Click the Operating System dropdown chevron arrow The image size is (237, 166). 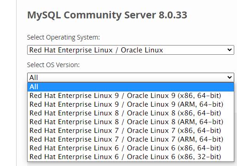click(x=230, y=50)
